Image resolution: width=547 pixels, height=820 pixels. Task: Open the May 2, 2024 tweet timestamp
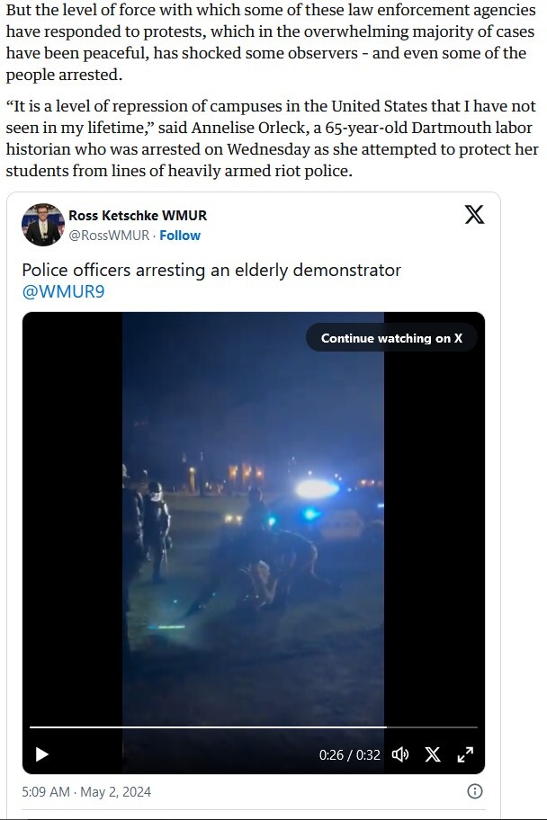86,792
